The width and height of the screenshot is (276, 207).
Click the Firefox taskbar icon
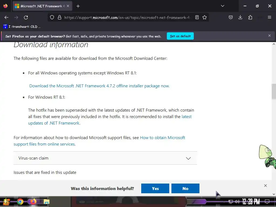pyautogui.click(x=33, y=202)
